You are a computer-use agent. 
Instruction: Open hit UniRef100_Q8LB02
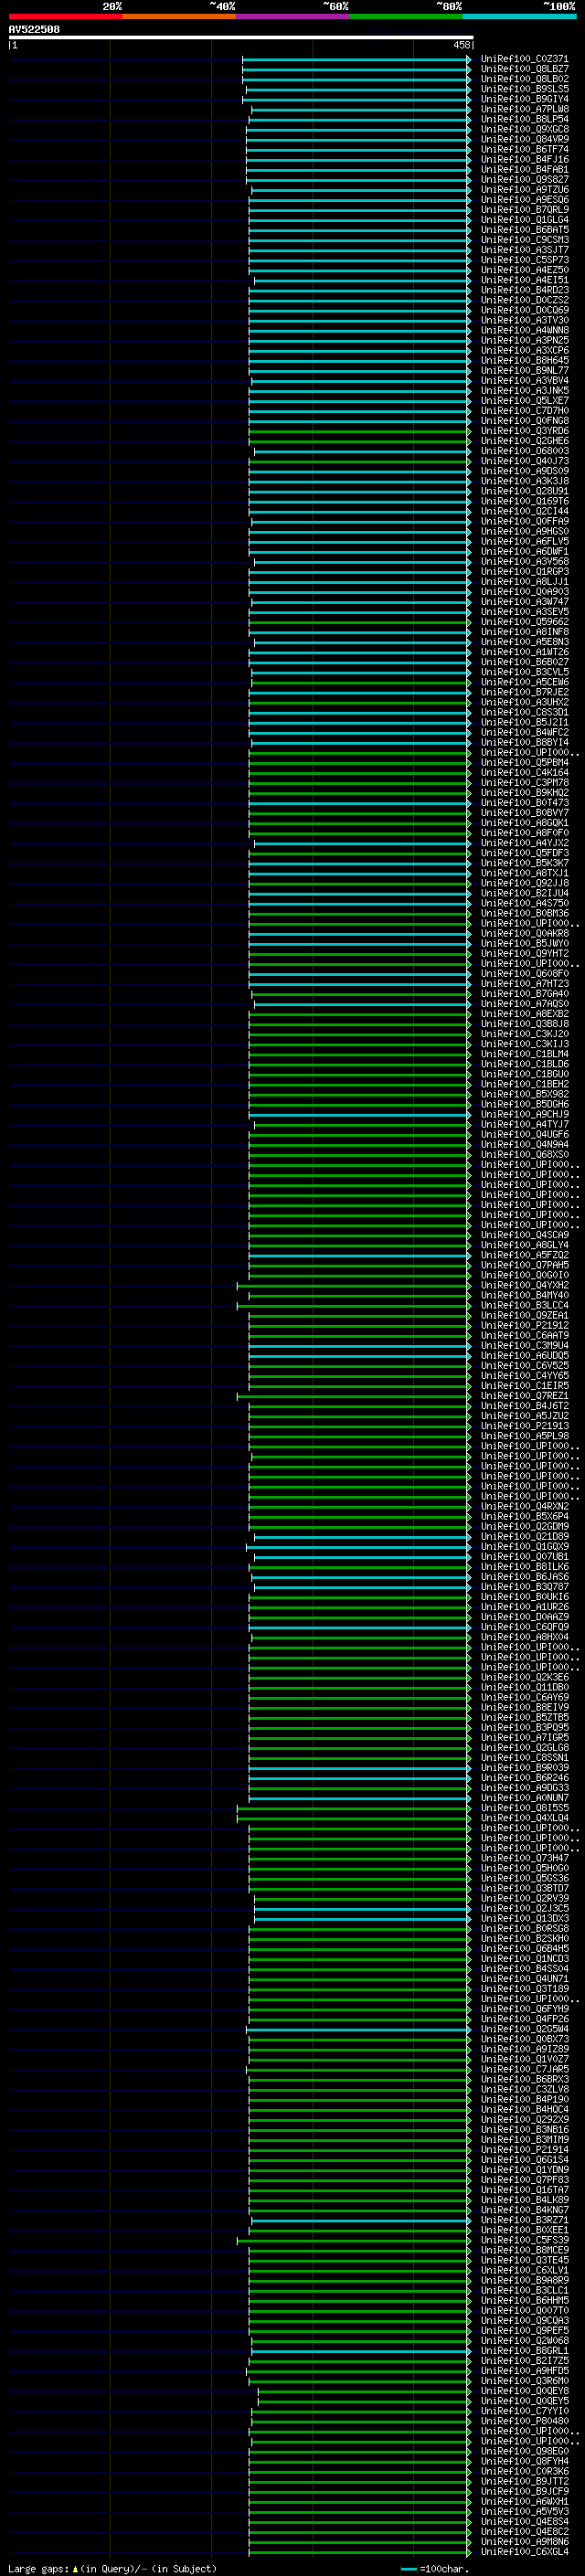click(524, 79)
